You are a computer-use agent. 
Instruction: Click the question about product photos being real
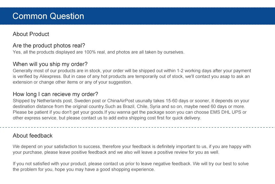tap(49, 45)
